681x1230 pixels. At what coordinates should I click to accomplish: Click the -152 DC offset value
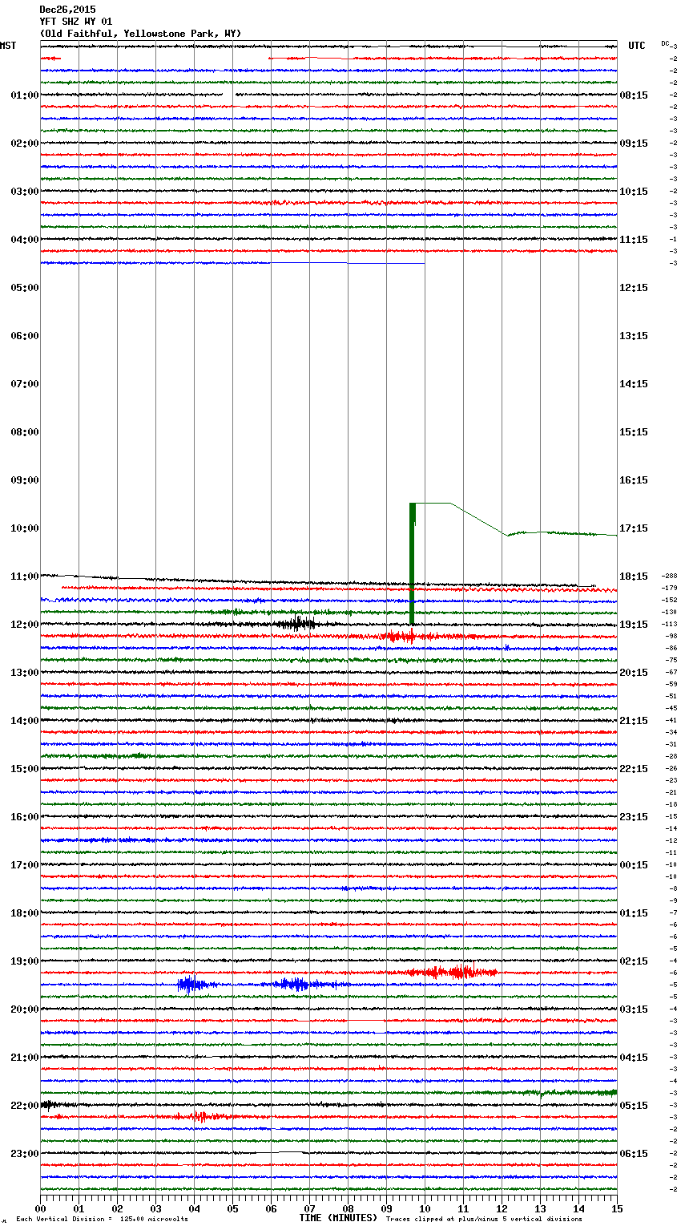pyautogui.click(x=670, y=601)
